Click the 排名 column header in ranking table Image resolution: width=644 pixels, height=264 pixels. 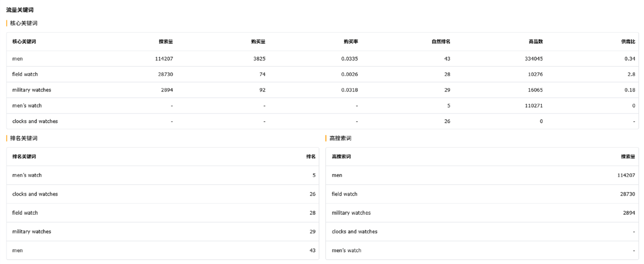pyautogui.click(x=311, y=156)
